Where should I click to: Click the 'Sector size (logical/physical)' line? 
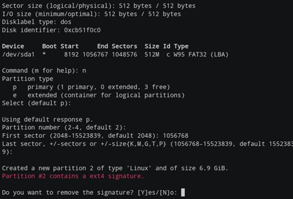(x=99, y=6)
